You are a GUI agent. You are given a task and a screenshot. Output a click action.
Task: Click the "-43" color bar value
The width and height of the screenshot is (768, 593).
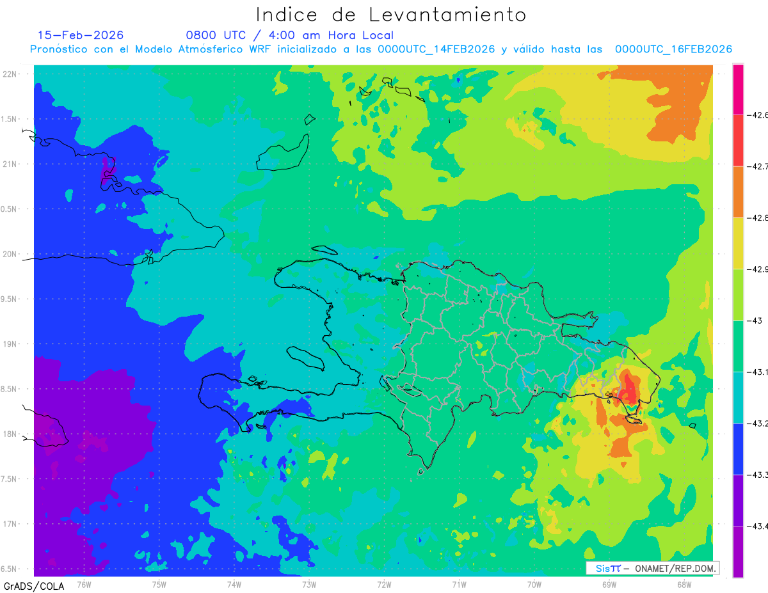click(x=755, y=320)
